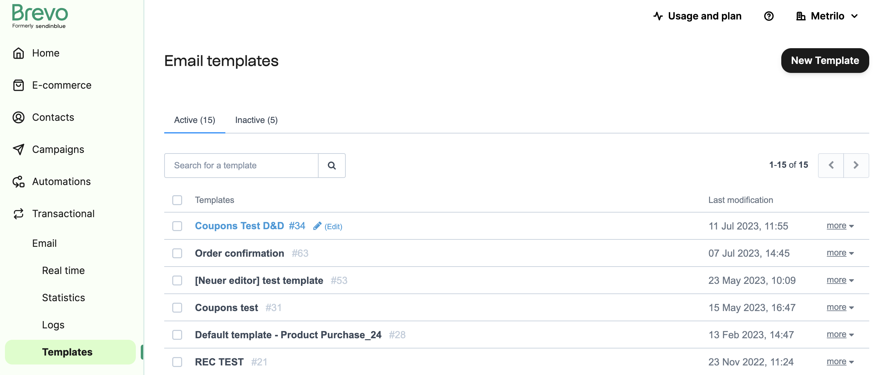
Task: Expand the Metrilo account dropdown
Action: point(827,16)
